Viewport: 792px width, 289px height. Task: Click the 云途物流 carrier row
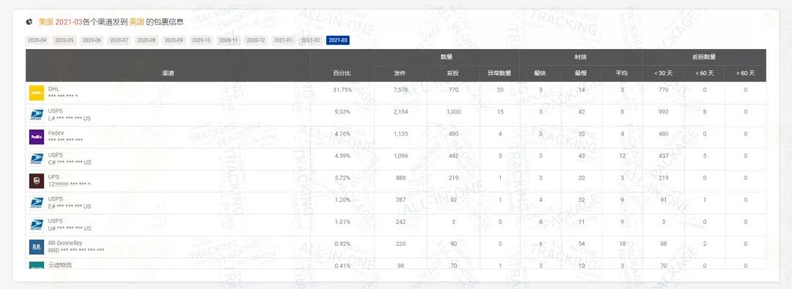click(x=396, y=264)
